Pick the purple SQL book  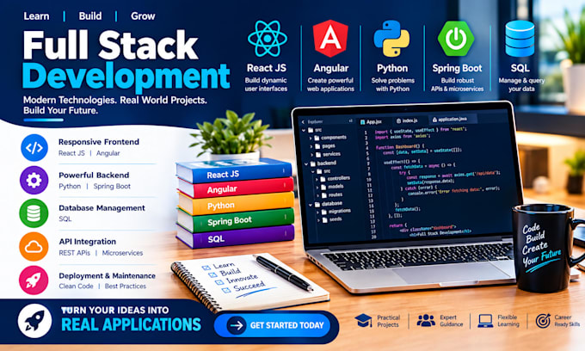click(x=235, y=237)
